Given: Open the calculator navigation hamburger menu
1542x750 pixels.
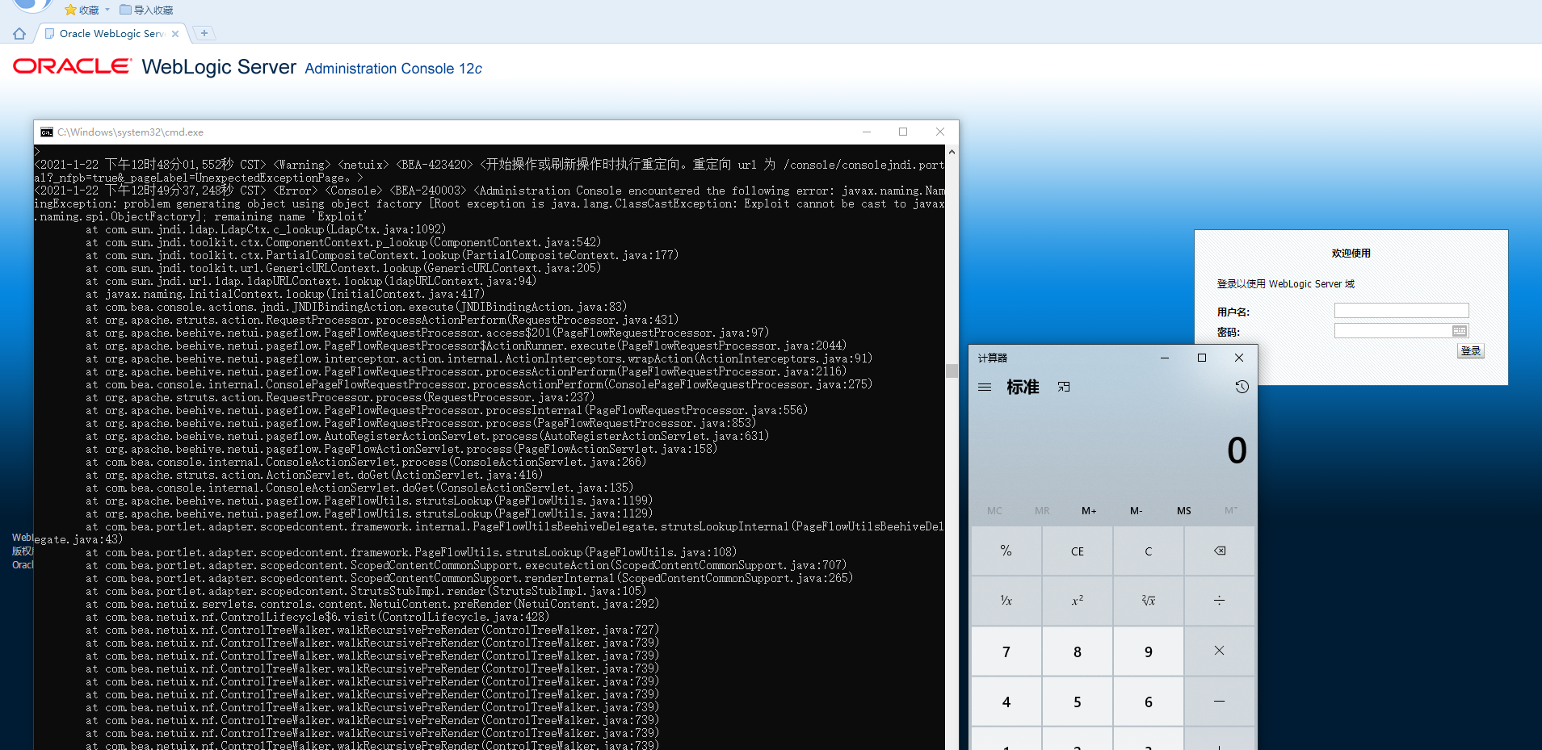Looking at the screenshot, I should pos(985,388).
